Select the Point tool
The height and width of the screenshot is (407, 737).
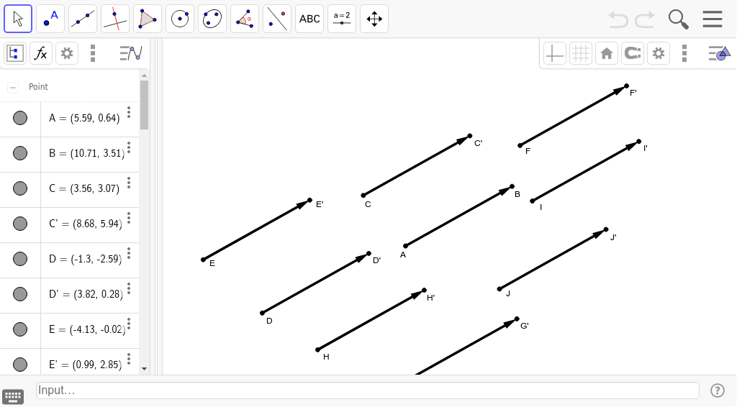click(50, 19)
